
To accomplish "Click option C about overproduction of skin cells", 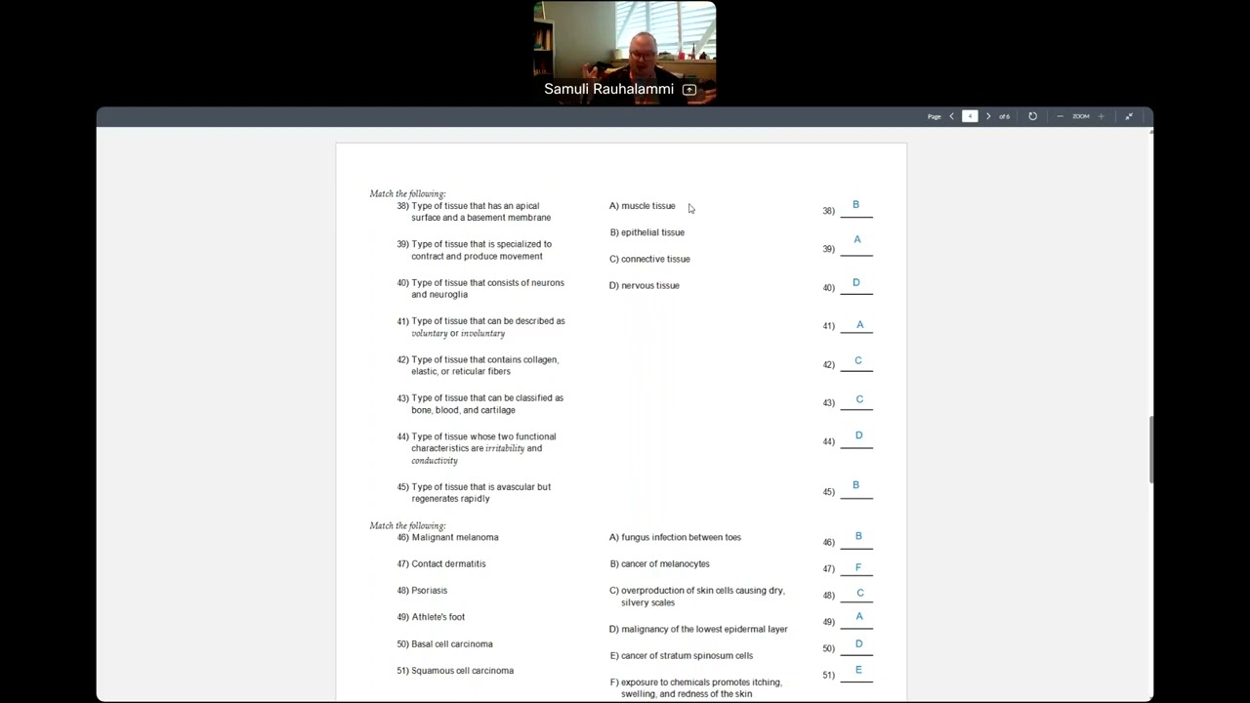I will (x=697, y=597).
